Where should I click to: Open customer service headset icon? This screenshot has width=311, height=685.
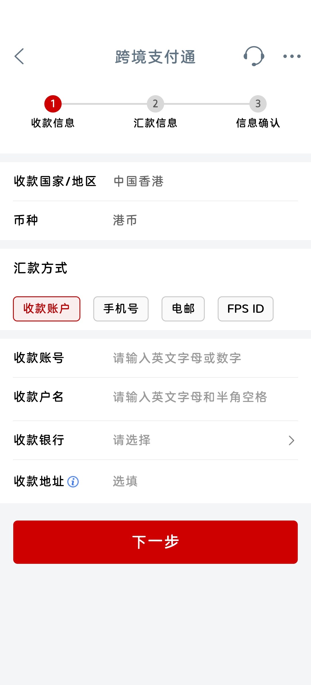tap(254, 56)
